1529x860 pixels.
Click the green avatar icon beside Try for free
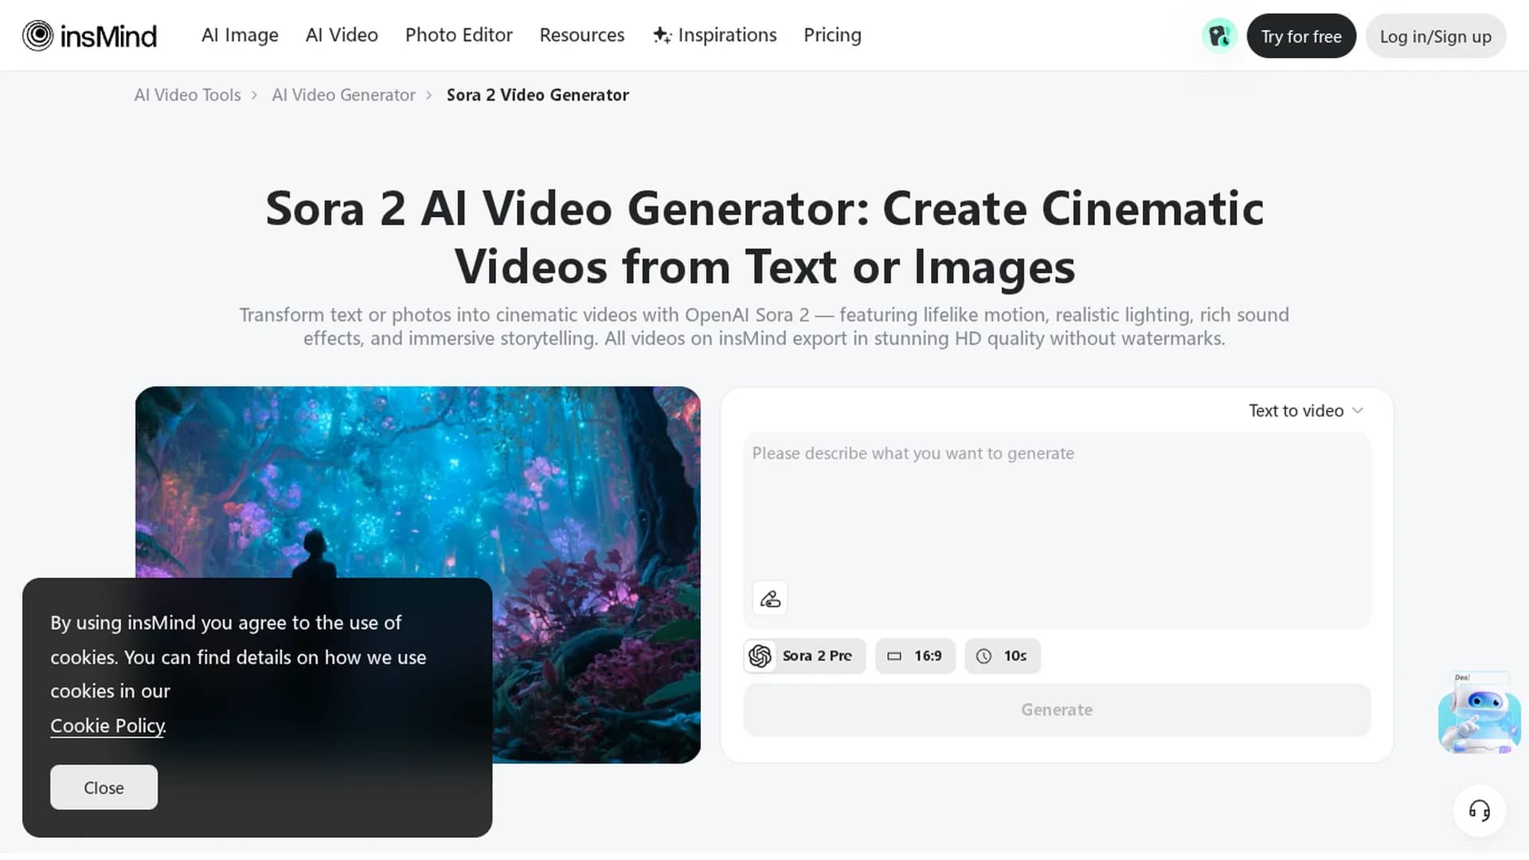(1219, 36)
